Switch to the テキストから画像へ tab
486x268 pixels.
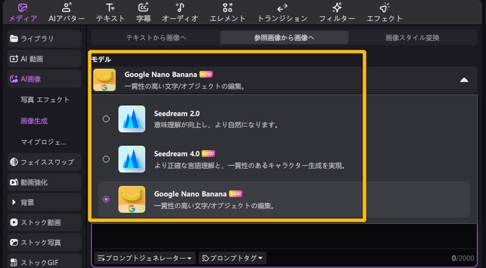[156, 38]
